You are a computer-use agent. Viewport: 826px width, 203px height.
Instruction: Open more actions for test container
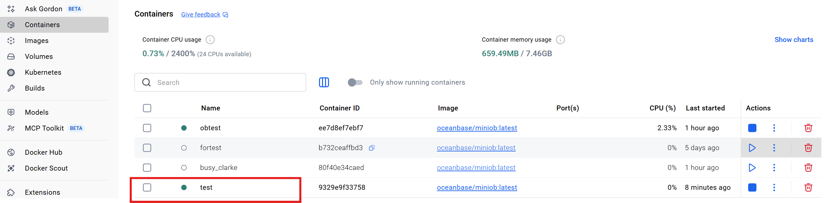774,187
